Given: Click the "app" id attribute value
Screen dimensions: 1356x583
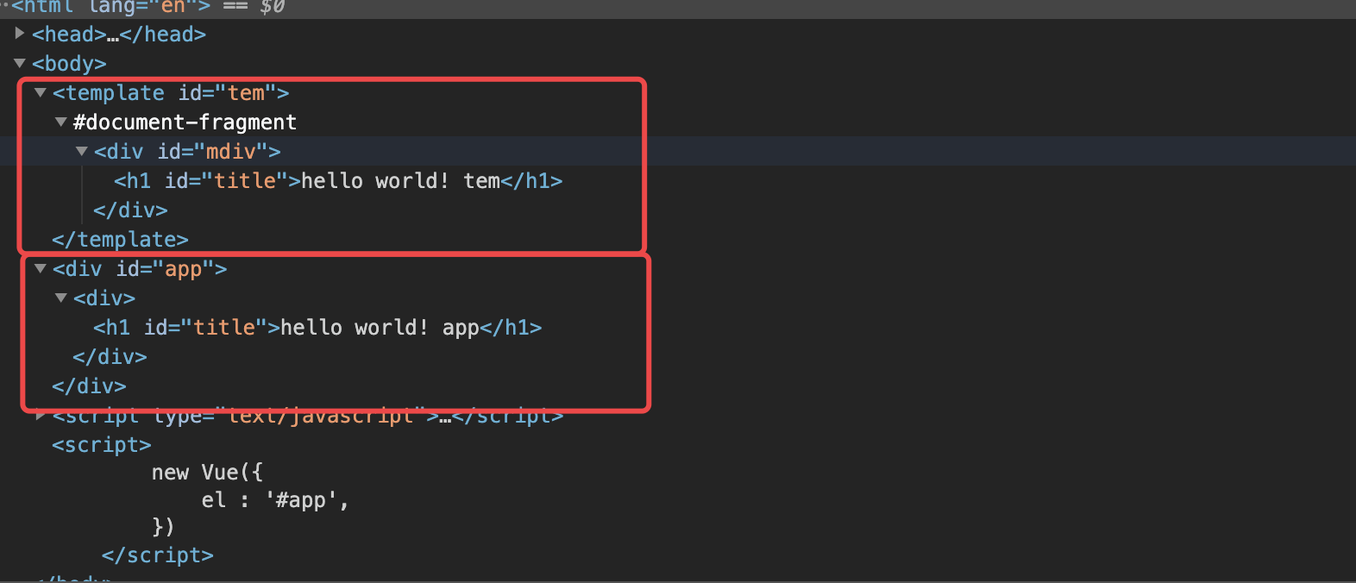Looking at the screenshot, I should tap(183, 269).
